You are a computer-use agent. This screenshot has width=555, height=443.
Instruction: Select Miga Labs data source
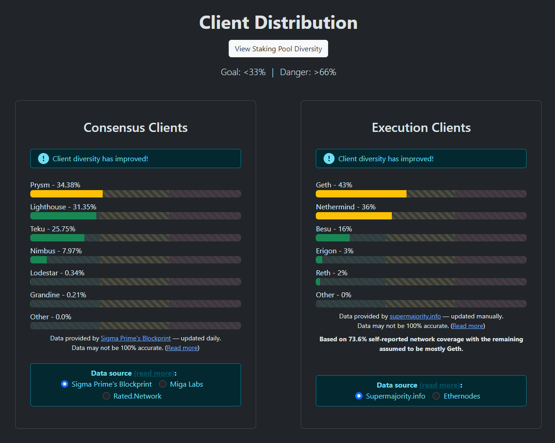[x=163, y=384]
